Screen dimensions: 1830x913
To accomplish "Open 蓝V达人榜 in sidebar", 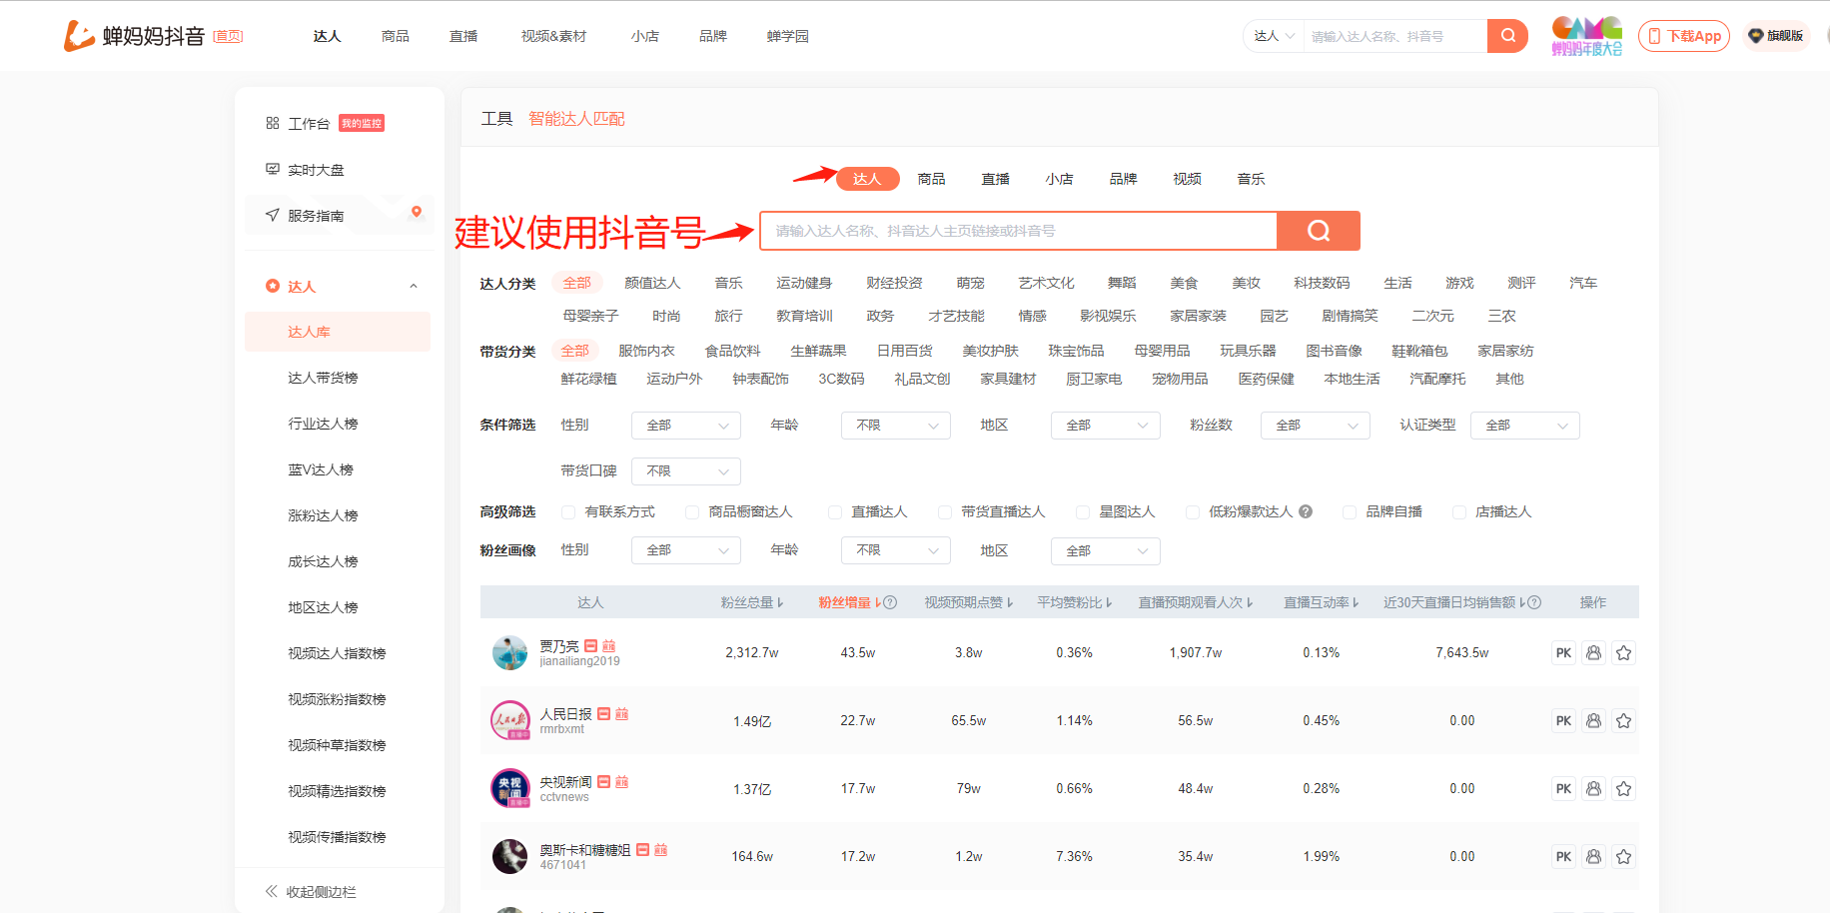I will click(x=321, y=469).
